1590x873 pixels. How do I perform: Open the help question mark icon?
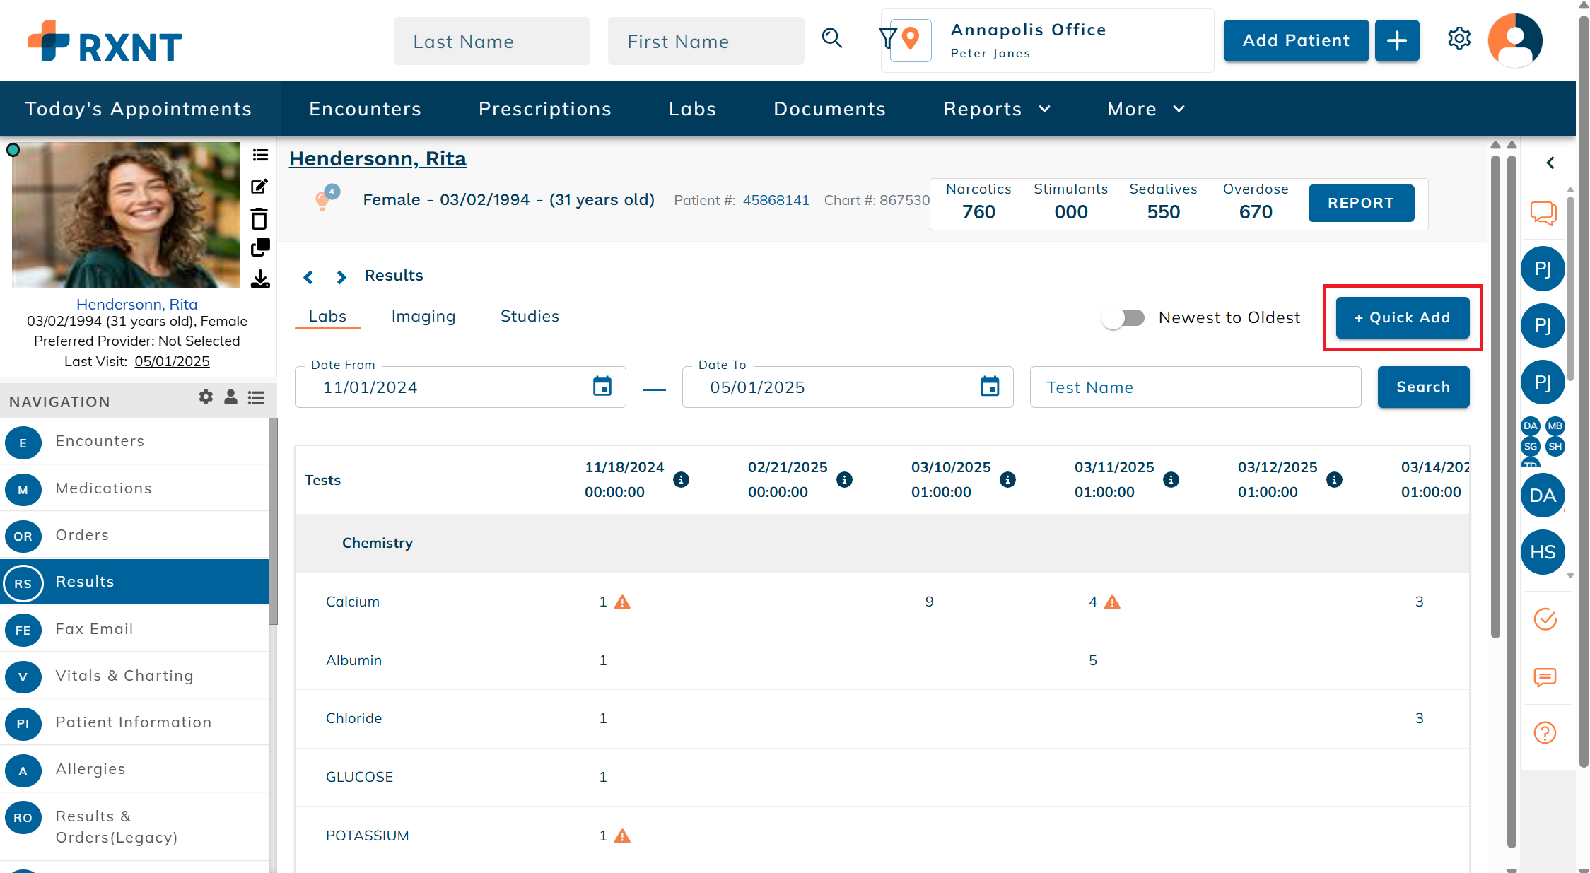click(x=1545, y=733)
